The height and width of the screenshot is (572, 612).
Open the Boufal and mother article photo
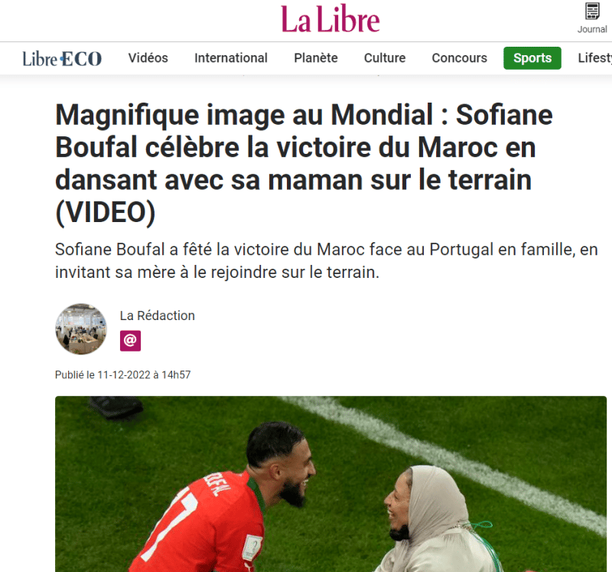tap(330, 484)
